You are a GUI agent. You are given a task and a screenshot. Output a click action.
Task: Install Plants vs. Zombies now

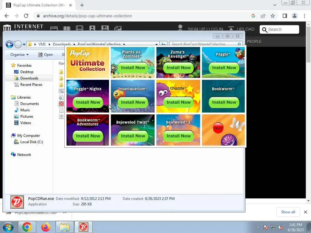pyautogui.click(x=133, y=68)
